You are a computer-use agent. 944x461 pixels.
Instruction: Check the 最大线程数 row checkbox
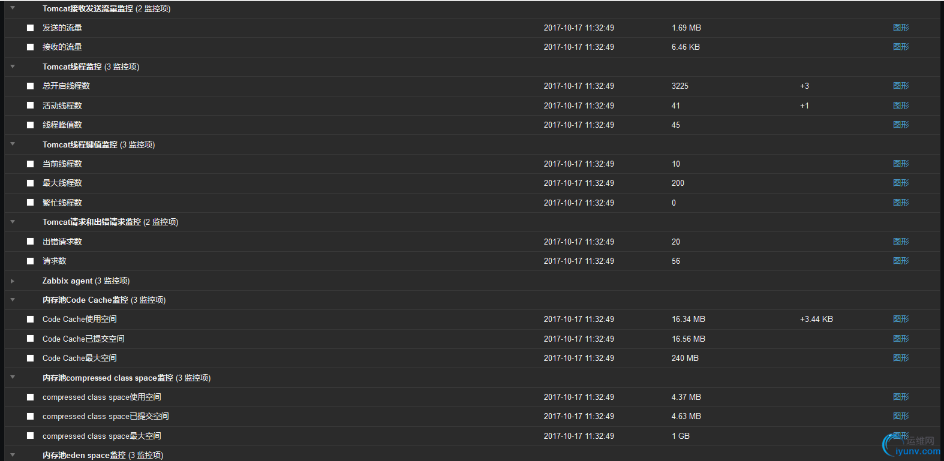pos(30,183)
